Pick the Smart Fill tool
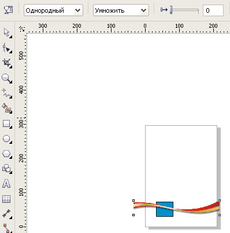Viewport: 230px width, 233px height. tap(7, 108)
